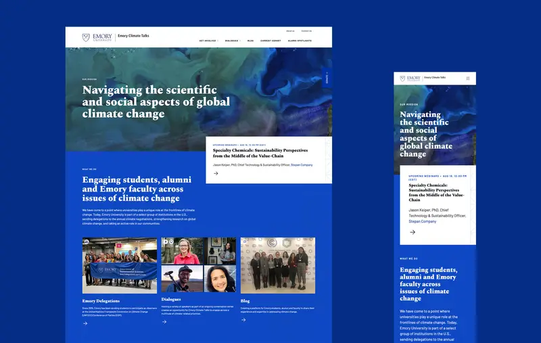Open the Blog group photo thumbnail
The image size is (541, 343).
pos(278,265)
